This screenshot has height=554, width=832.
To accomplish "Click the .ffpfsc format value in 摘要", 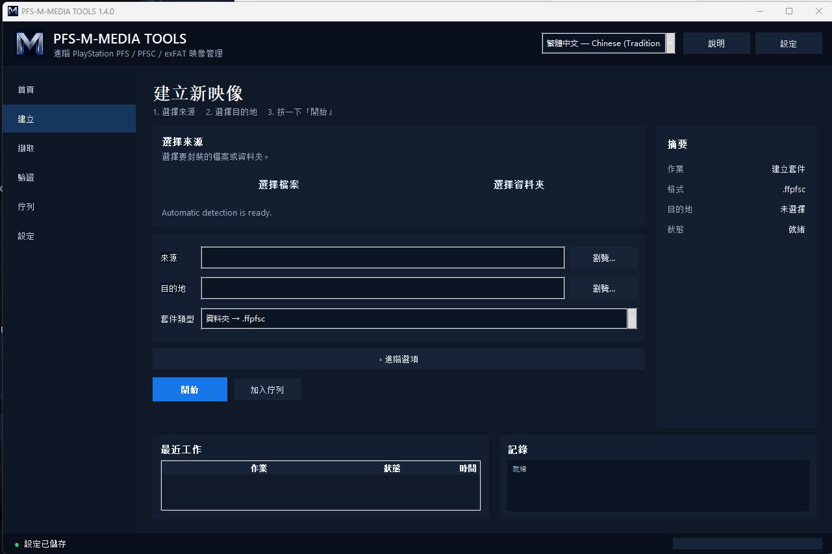I will tap(794, 190).
